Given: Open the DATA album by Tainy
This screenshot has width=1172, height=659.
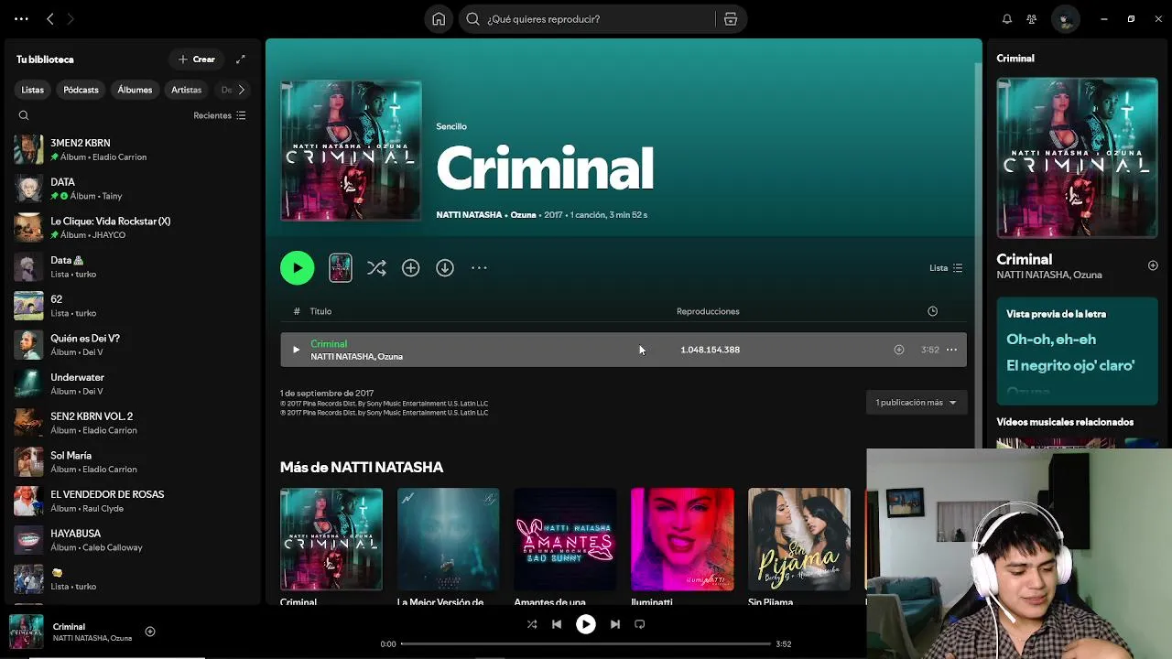Looking at the screenshot, I should (x=133, y=189).
